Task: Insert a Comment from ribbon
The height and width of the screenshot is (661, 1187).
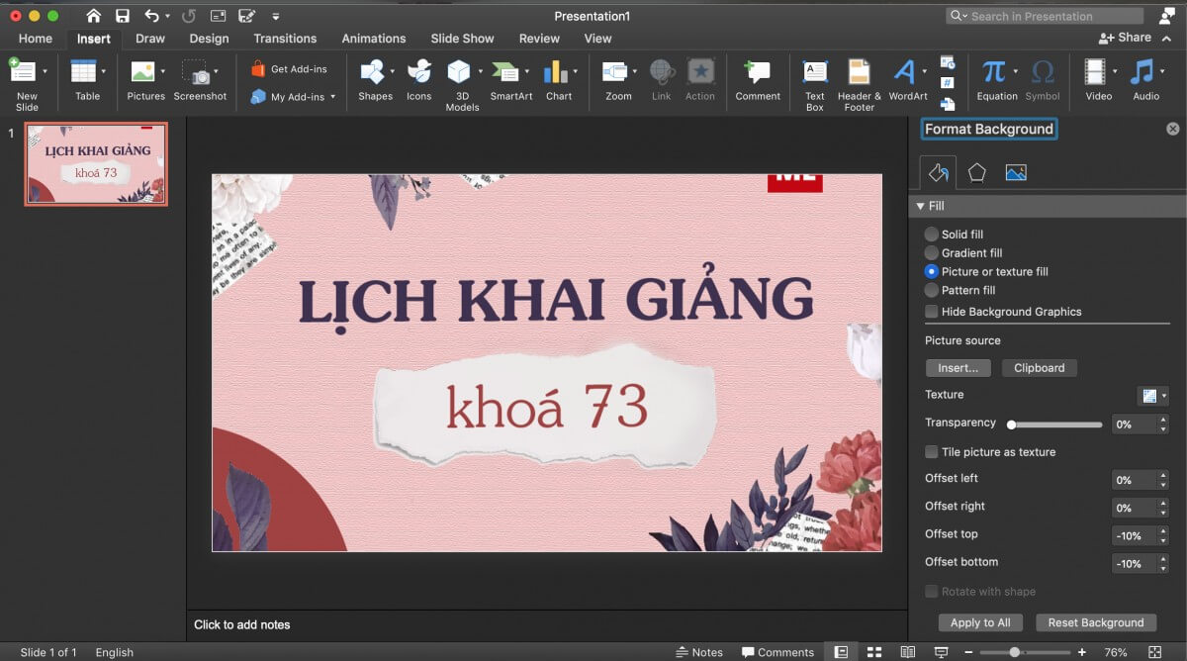Action: pos(758,73)
